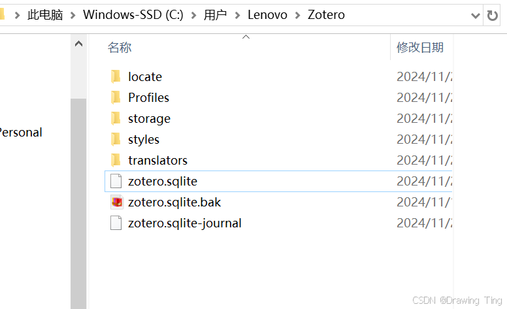Go to 用户 folder in the address bar
The width and height of the screenshot is (507, 309).
pos(216,15)
